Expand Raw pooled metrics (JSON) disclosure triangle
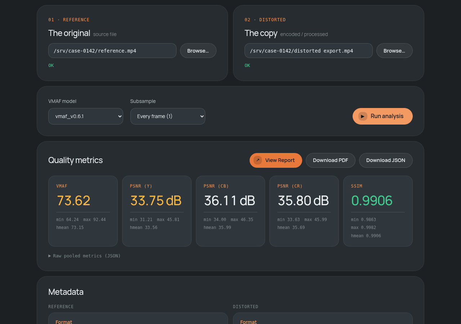 click(50, 256)
